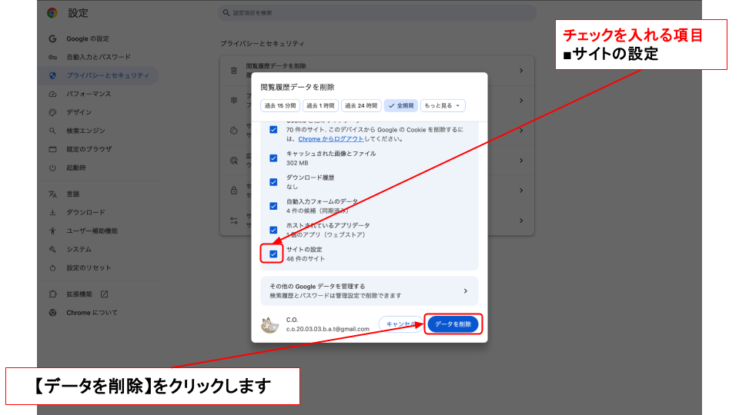Click the Google の設定 sidebar icon

52,38
